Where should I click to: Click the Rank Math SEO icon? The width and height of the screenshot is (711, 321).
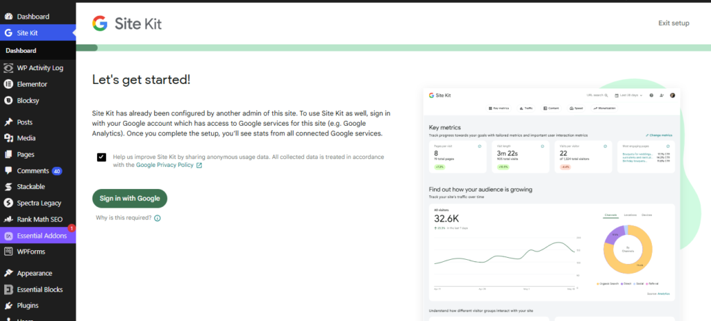point(8,220)
